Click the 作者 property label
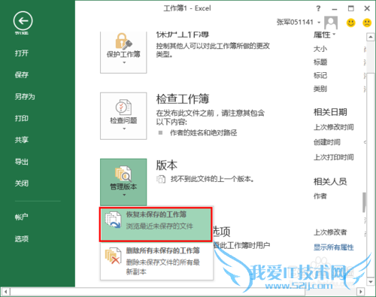 click(320, 196)
